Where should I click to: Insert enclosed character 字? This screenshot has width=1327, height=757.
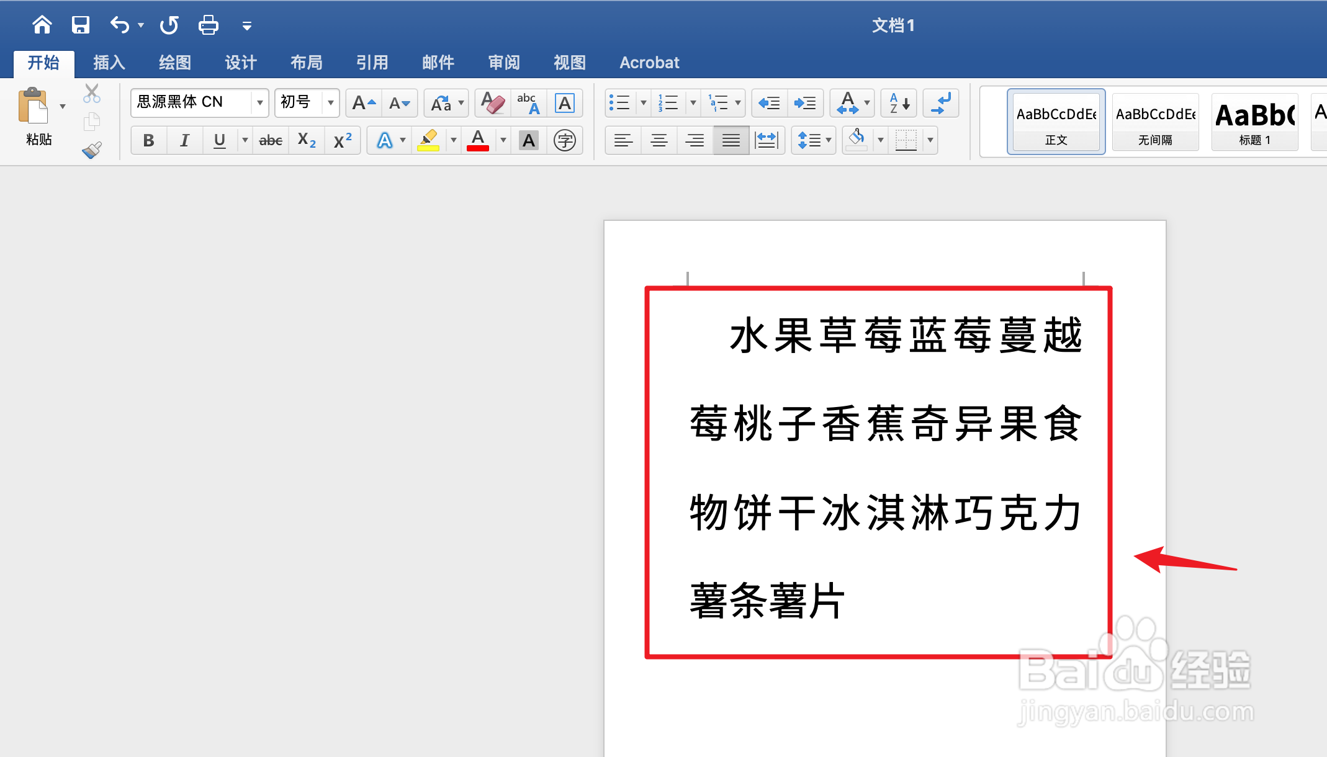coord(564,140)
